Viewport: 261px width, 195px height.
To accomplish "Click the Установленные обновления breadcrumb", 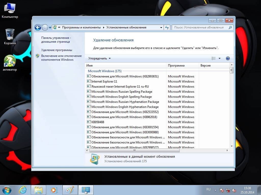I will (126, 27).
